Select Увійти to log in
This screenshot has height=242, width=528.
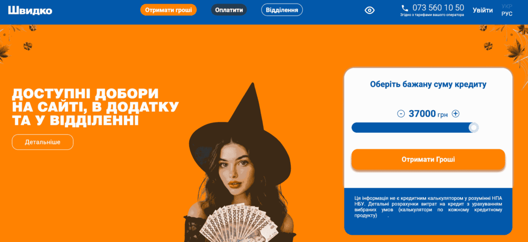(483, 10)
